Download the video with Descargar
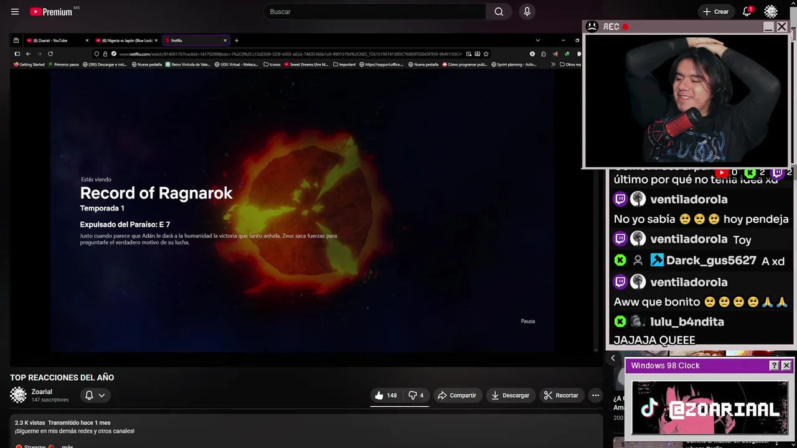Image resolution: width=797 pixels, height=448 pixels. tap(510, 395)
